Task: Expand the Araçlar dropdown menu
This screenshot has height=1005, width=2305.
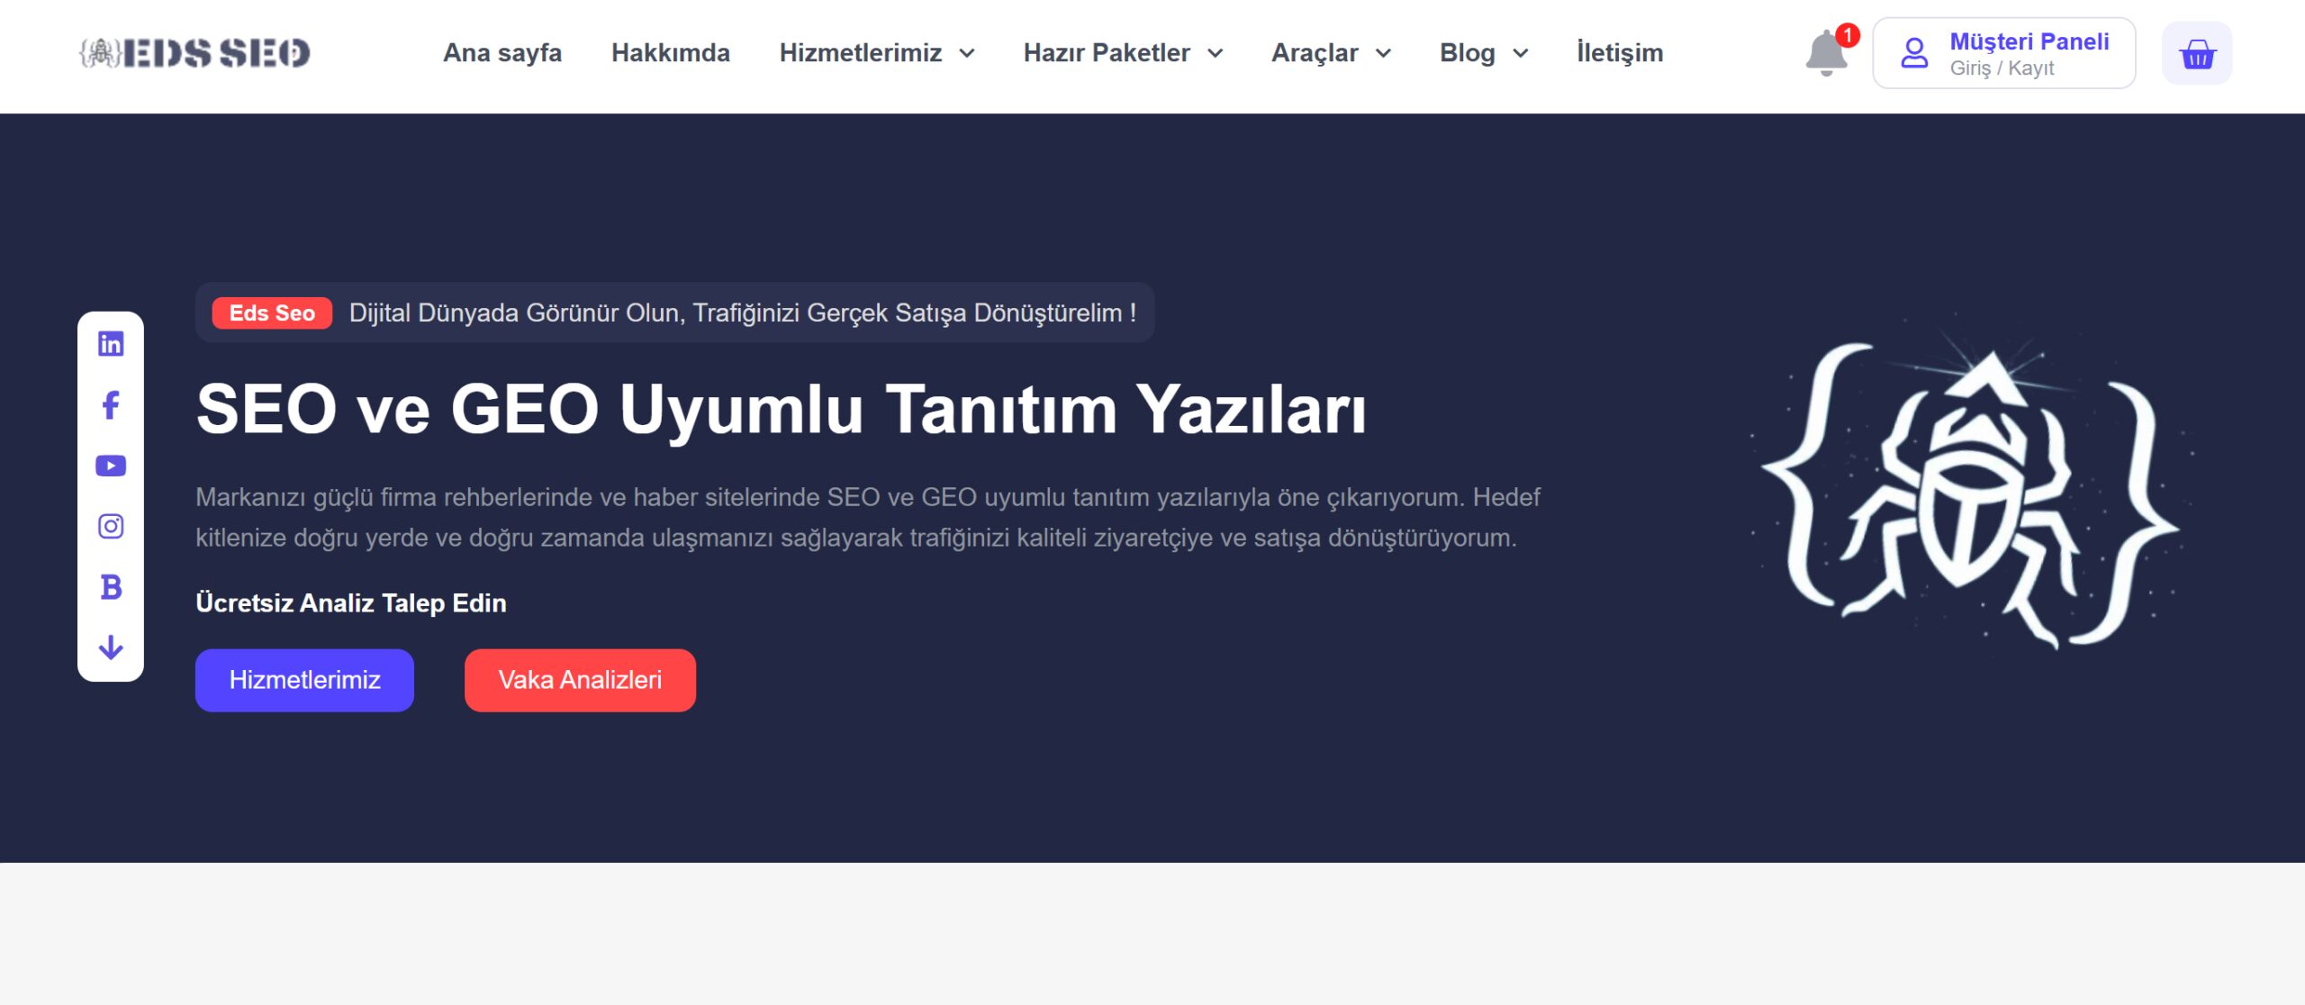Action: (1331, 53)
